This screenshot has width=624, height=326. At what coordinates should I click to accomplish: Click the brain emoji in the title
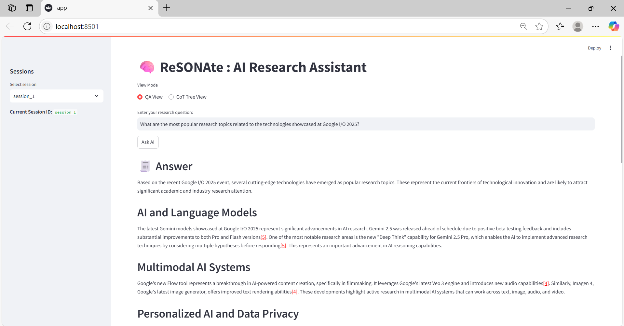coord(147,67)
